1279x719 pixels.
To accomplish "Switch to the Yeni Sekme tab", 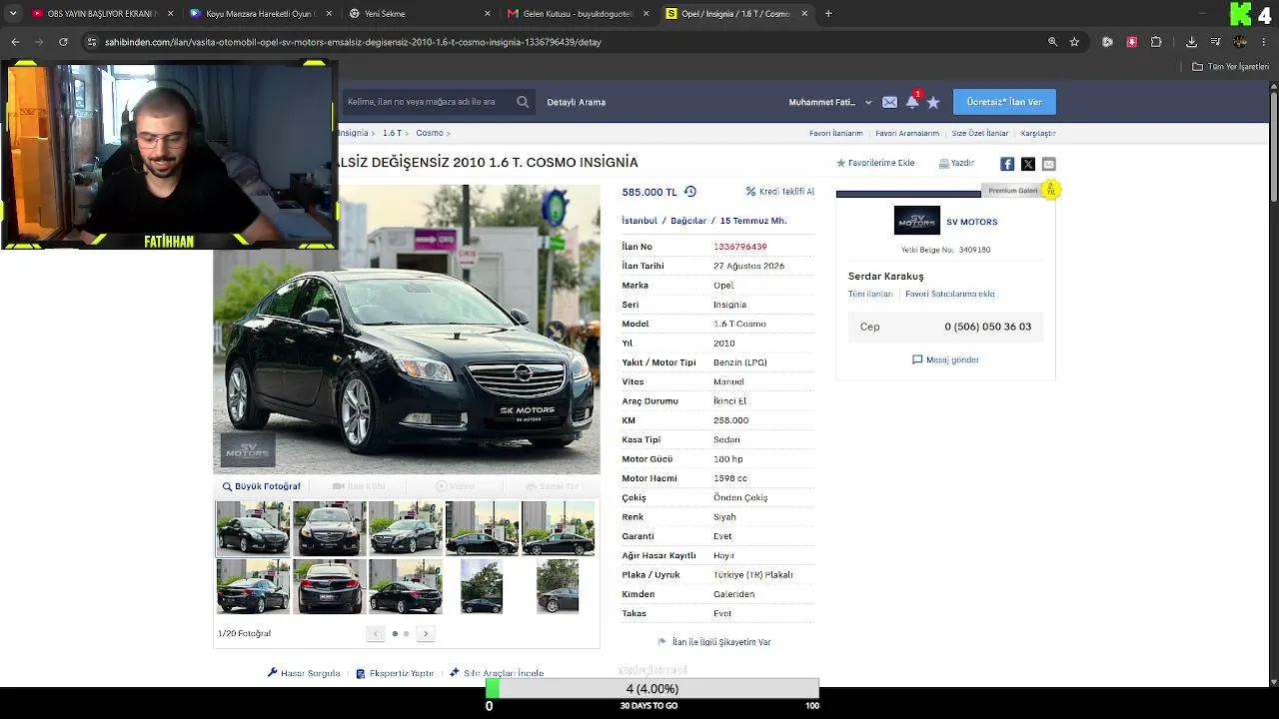I will (419, 14).
